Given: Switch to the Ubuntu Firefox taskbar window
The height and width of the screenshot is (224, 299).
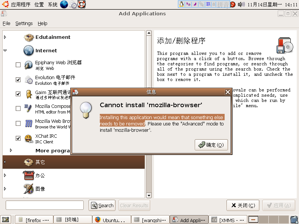Looking at the screenshot, I should 111,220.
